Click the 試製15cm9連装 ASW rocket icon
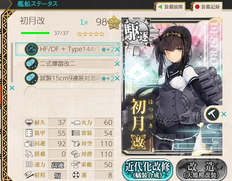 [x=31, y=78]
